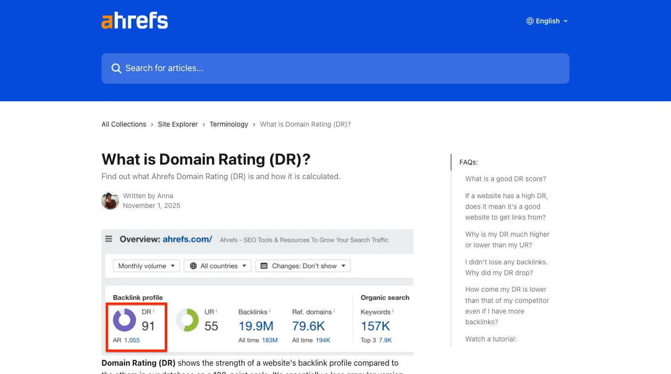Click the current breadcrumb 'What is Domain Rating (DR)?'
This screenshot has height=374, width=671.
pos(305,124)
